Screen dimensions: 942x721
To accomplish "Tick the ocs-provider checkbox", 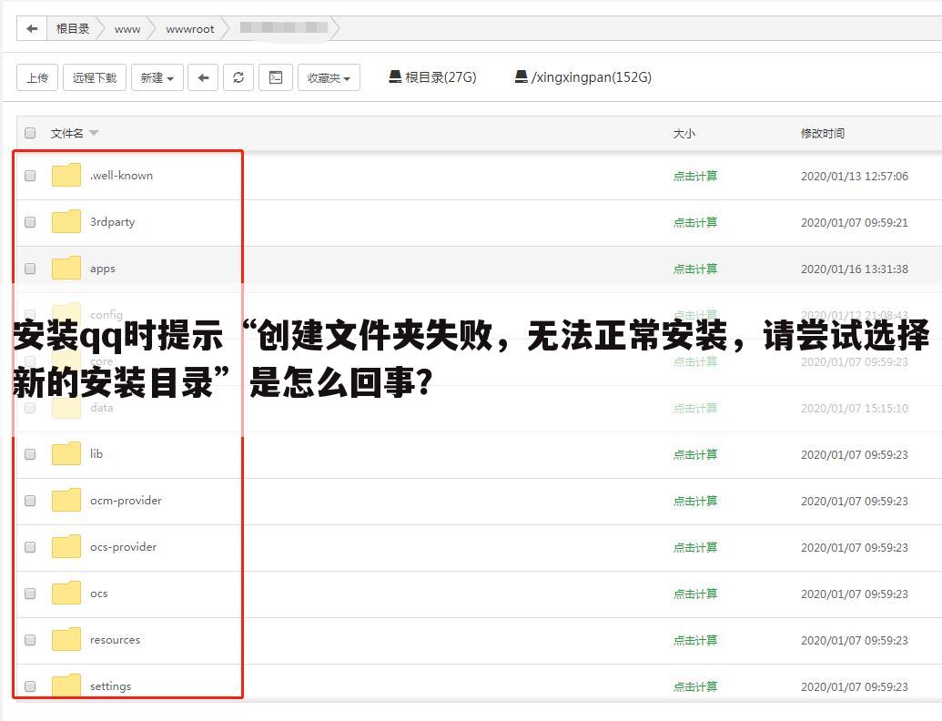I will [30, 547].
